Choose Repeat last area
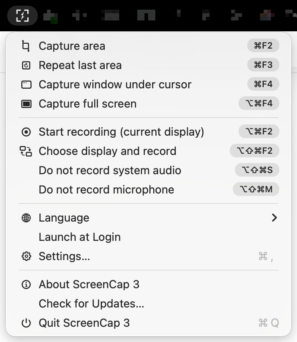 click(148, 65)
